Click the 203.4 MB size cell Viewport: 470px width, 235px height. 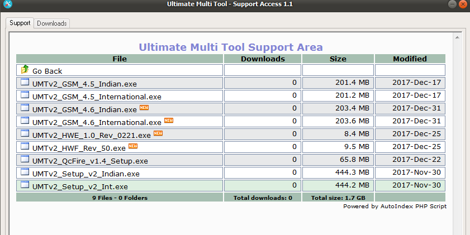click(338, 108)
